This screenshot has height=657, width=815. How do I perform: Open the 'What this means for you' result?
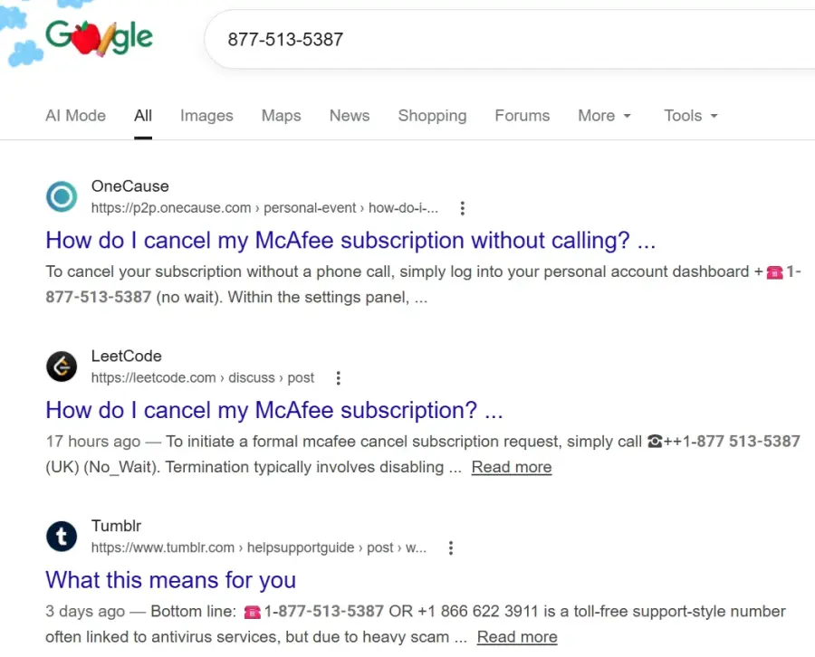pyautogui.click(x=170, y=580)
